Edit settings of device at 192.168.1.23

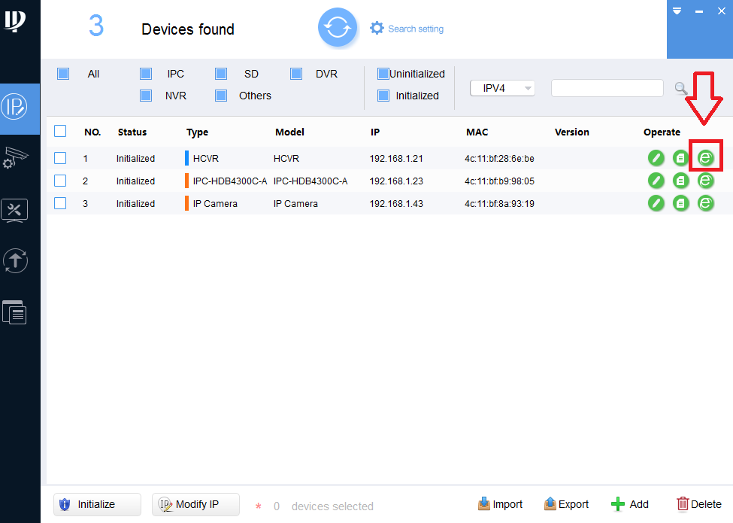click(x=656, y=181)
